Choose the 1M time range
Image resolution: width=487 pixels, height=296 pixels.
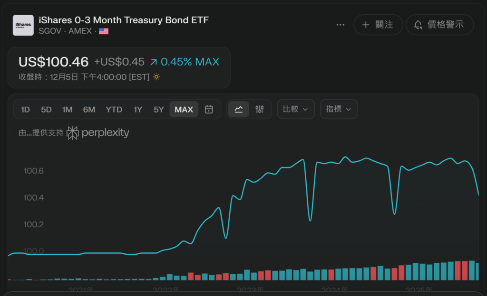(x=67, y=110)
